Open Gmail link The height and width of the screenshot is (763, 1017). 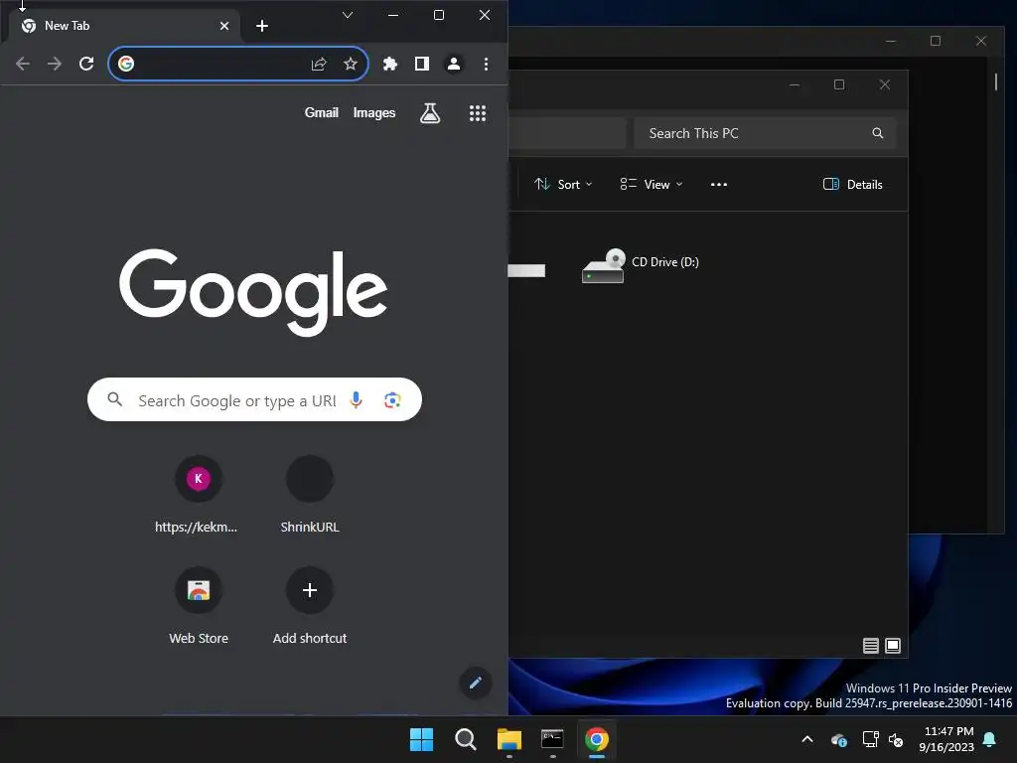(x=322, y=113)
